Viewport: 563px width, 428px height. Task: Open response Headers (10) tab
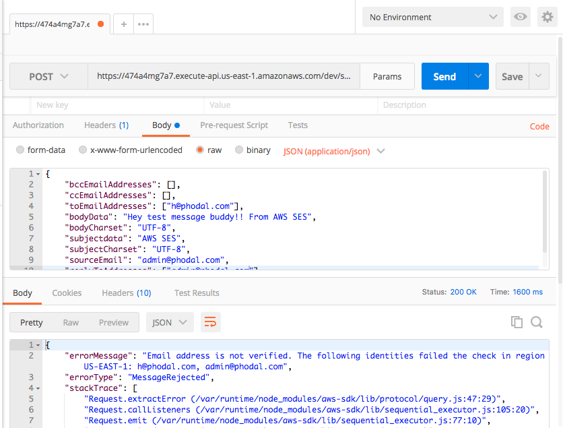coord(127,293)
